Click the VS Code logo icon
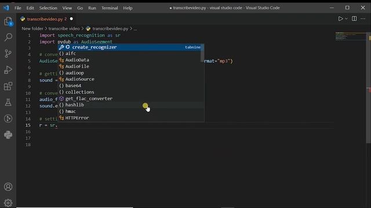Screen dimensions: 371x208 pyautogui.click(x=6, y=8)
